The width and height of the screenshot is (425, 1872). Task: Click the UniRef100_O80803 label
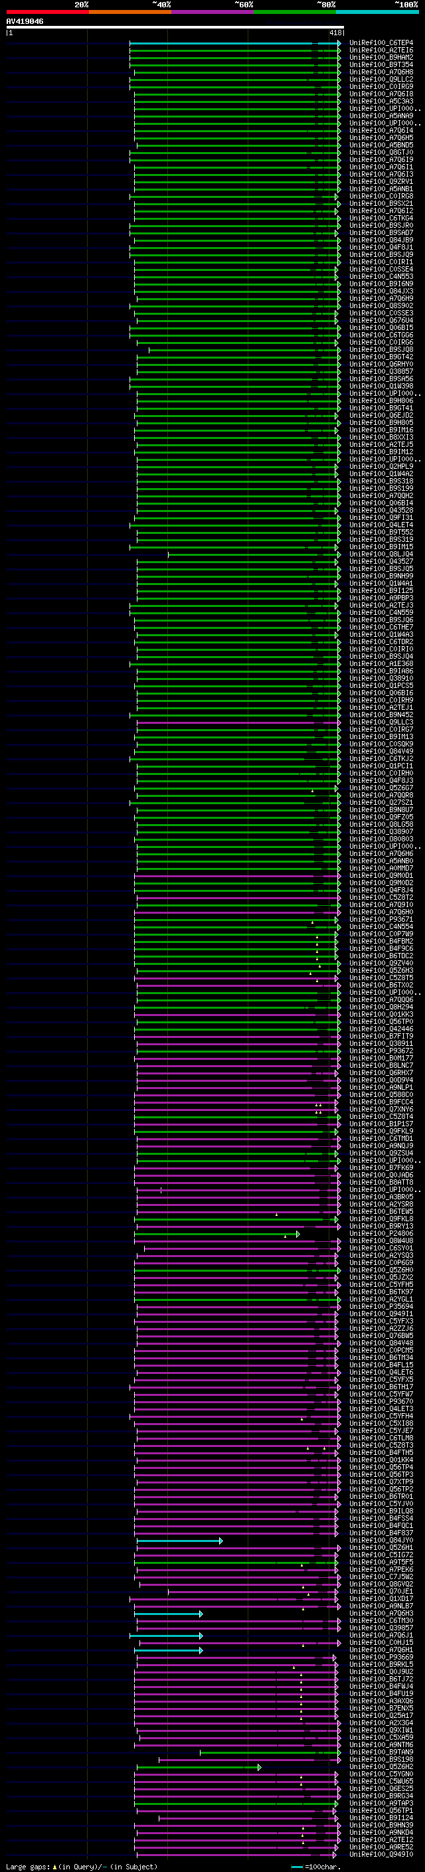coord(381,839)
